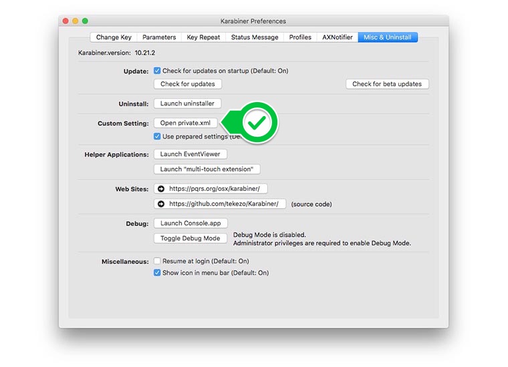Image resolution: width=508 pixels, height=367 pixels.
Task: Click Toggle Debug Mode button
Action: [x=190, y=238]
